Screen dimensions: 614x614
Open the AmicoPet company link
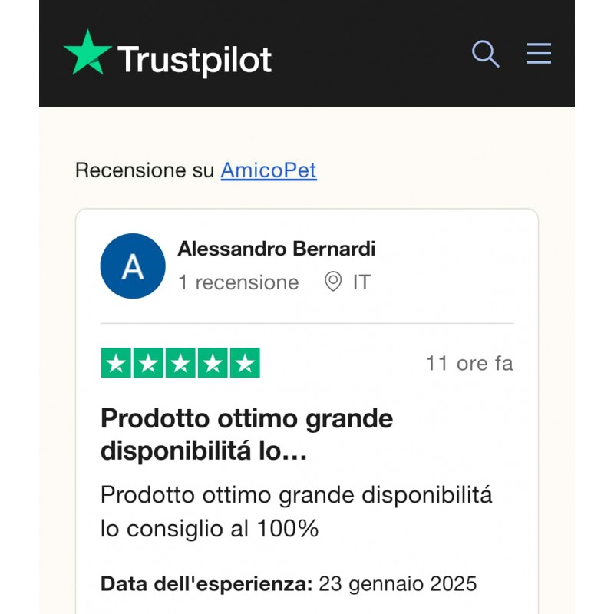coord(269,170)
